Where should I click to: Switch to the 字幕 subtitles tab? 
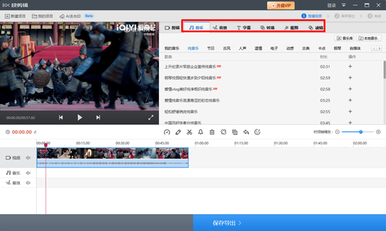pos(243,28)
